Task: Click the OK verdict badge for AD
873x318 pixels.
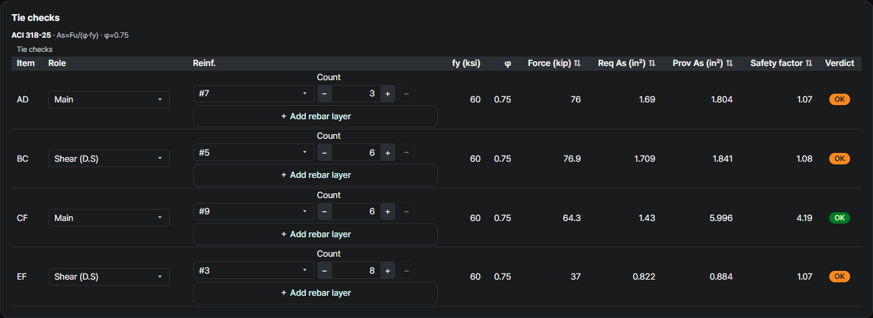Action: tap(839, 100)
